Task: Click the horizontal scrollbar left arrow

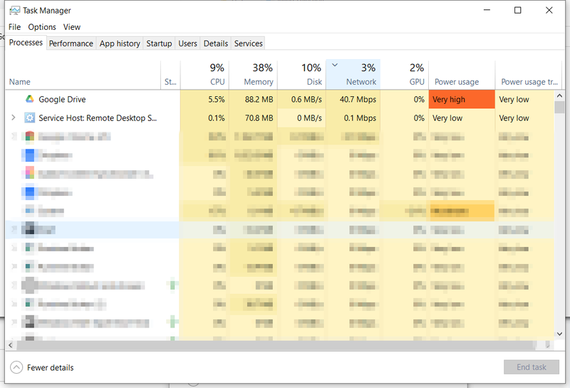Action: [11, 345]
